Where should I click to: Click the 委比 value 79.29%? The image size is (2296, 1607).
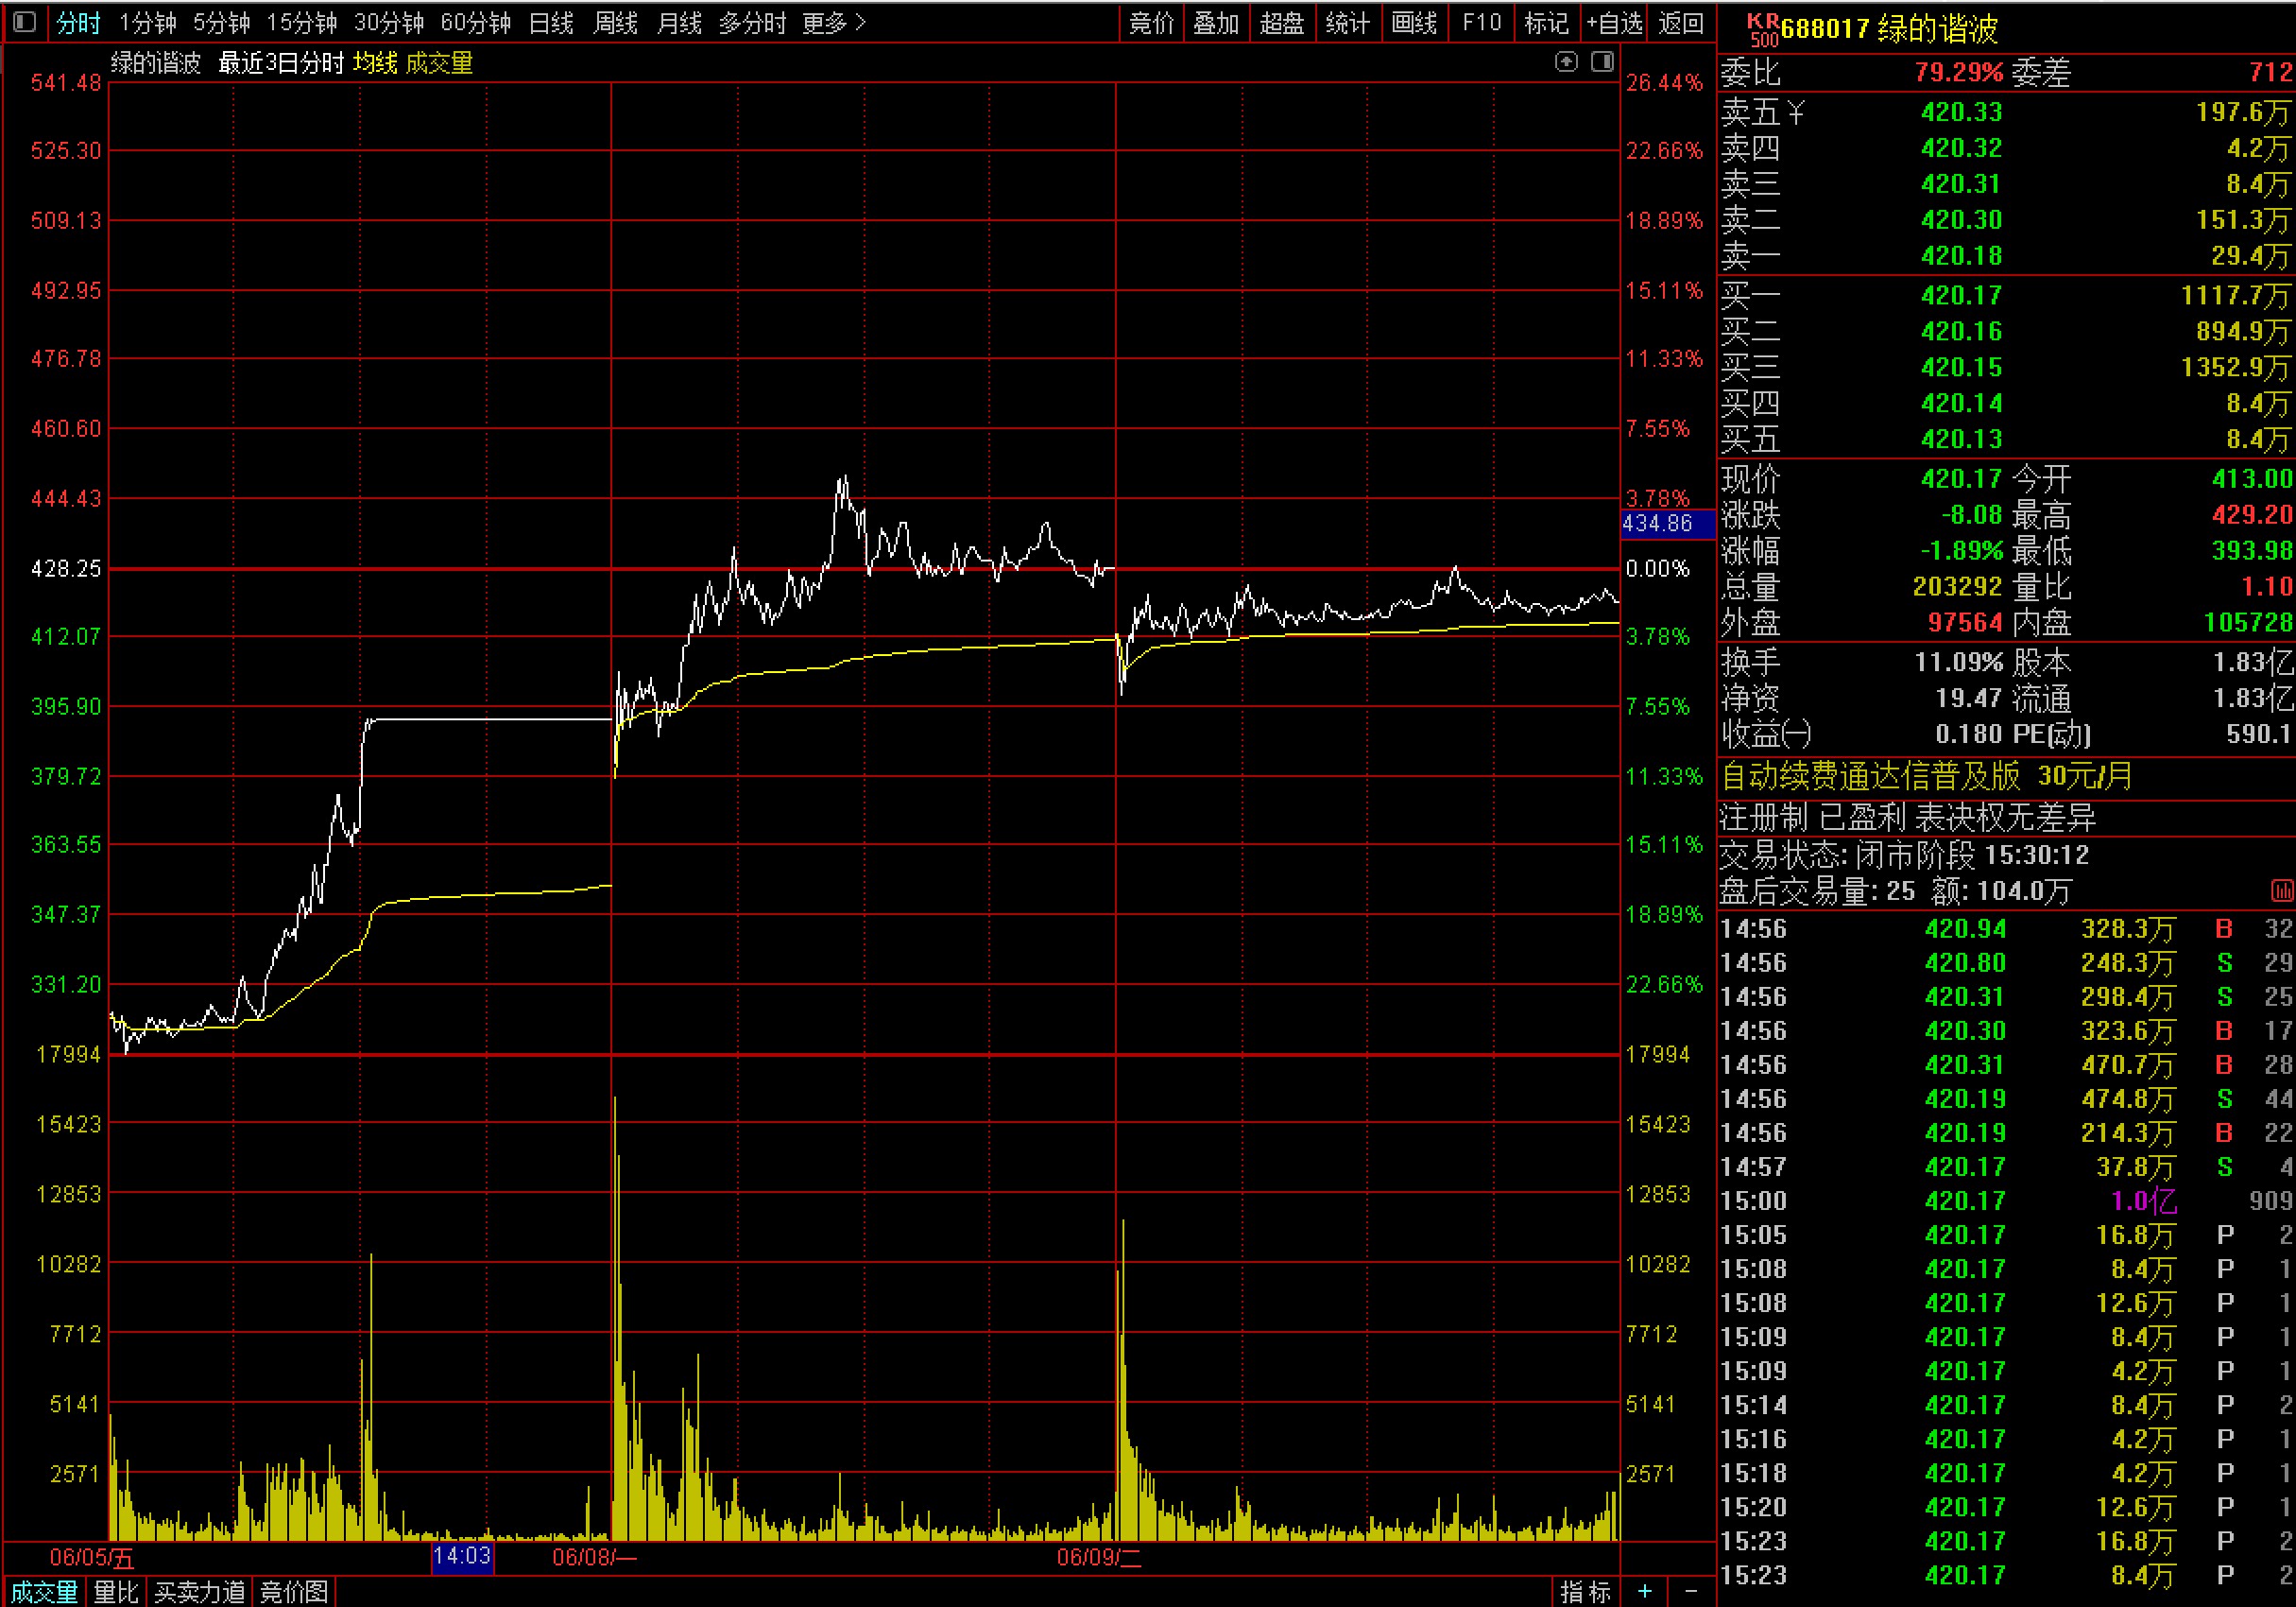[1959, 72]
